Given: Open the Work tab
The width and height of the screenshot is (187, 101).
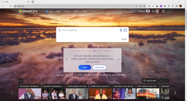Looking at the screenshot, I should pyautogui.click(x=58, y=11).
